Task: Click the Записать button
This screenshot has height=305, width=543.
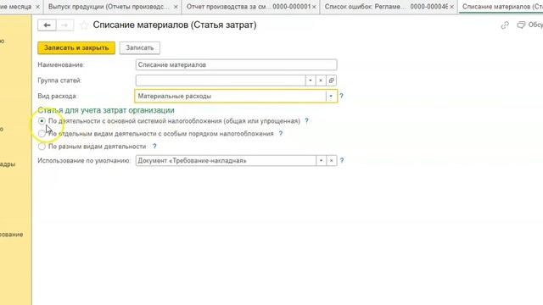Action: (x=139, y=48)
